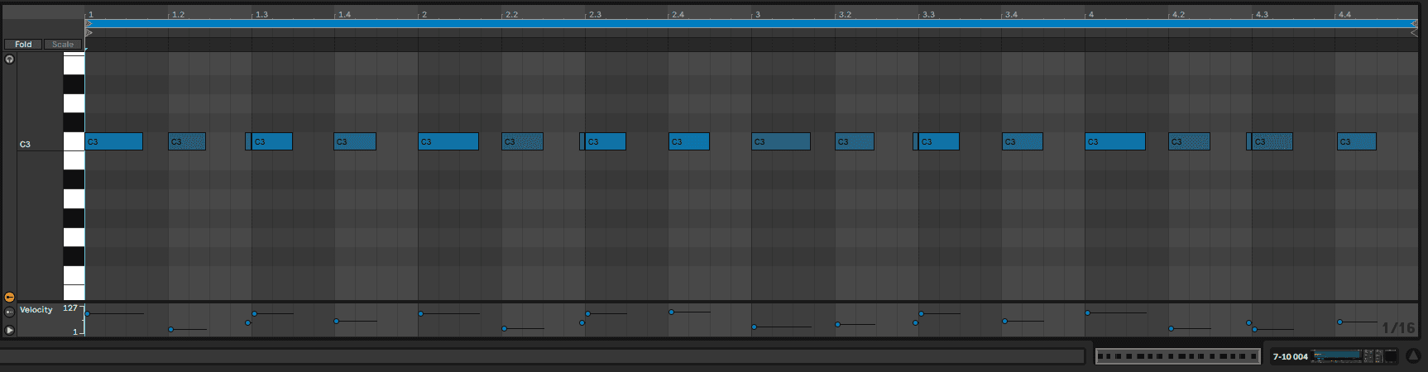
Task: Select the C3 note at beat 4.2
Action: [x=1190, y=141]
